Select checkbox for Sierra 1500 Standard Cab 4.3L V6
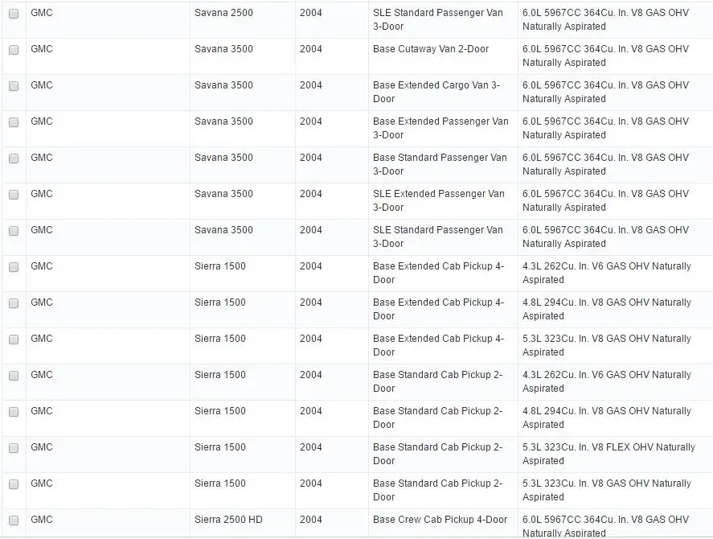This screenshot has height=539, width=713. pos(14,376)
